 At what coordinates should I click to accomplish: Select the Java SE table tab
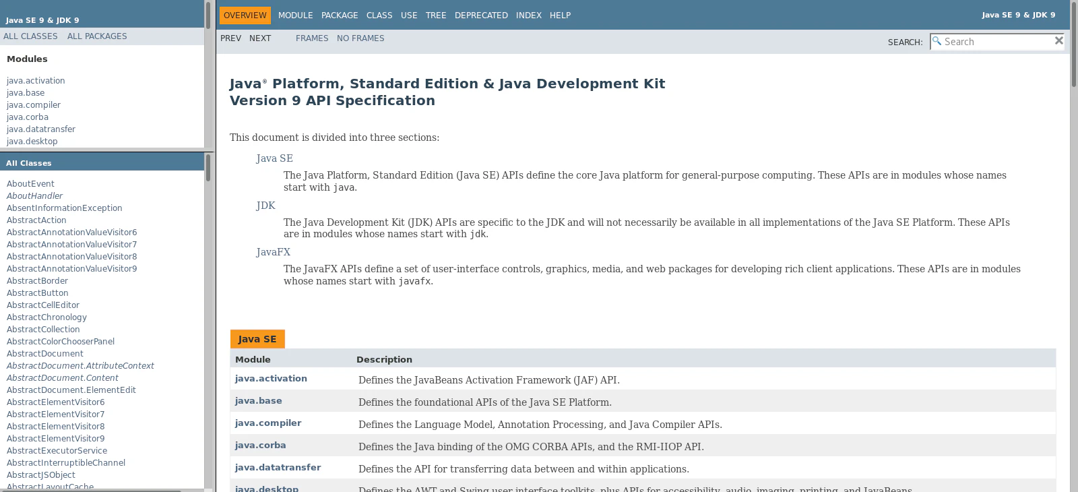[x=257, y=339]
